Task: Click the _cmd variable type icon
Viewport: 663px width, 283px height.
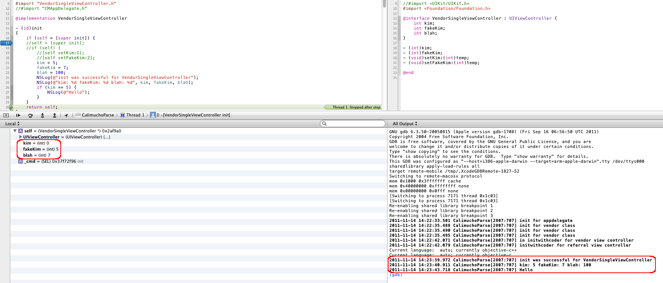Action: pyautogui.click(x=20, y=161)
